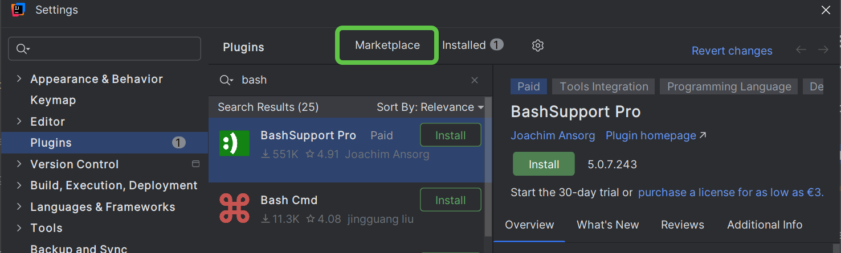Open the Sort By Relevance dropdown
The image size is (841, 253).
coord(430,107)
